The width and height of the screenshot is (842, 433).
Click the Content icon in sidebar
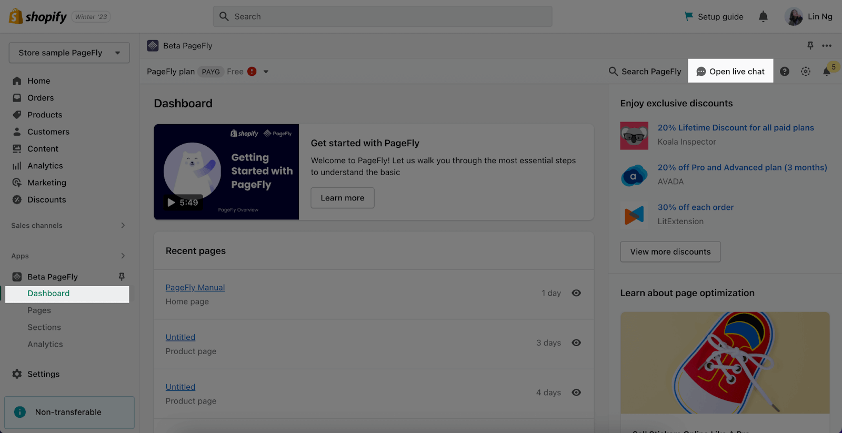(x=17, y=149)
